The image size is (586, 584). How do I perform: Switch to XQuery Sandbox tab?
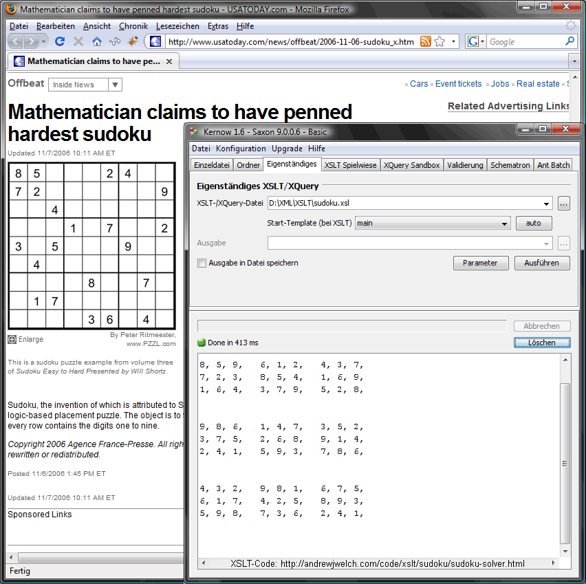click(411, 165)
